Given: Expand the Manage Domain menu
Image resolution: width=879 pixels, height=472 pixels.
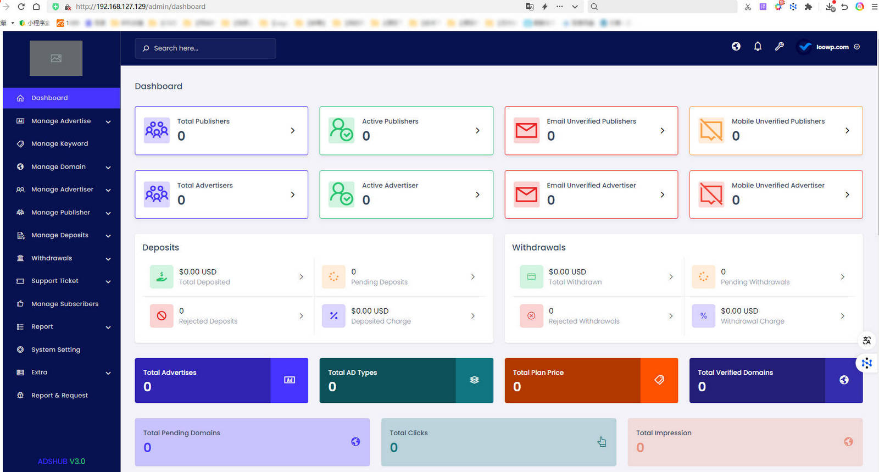Looking at the screenshot, I should pos(62,166).
